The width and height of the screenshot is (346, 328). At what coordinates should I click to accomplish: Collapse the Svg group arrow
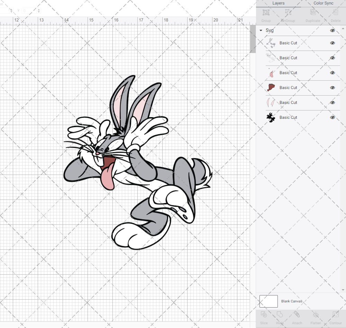click(261, 30)
